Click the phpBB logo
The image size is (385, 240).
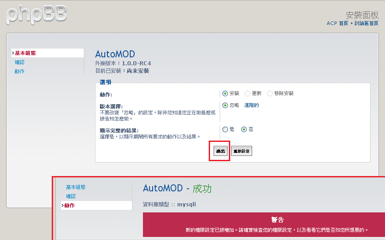click(x=37, y=14)
